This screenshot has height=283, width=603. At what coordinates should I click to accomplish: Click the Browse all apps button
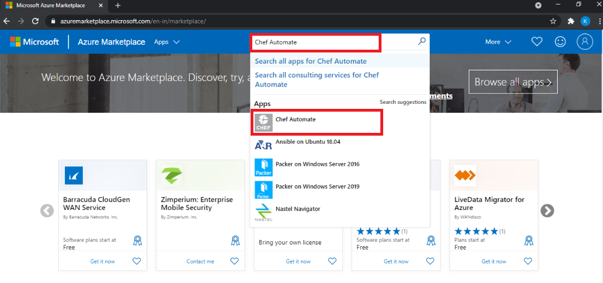point(513,82)
